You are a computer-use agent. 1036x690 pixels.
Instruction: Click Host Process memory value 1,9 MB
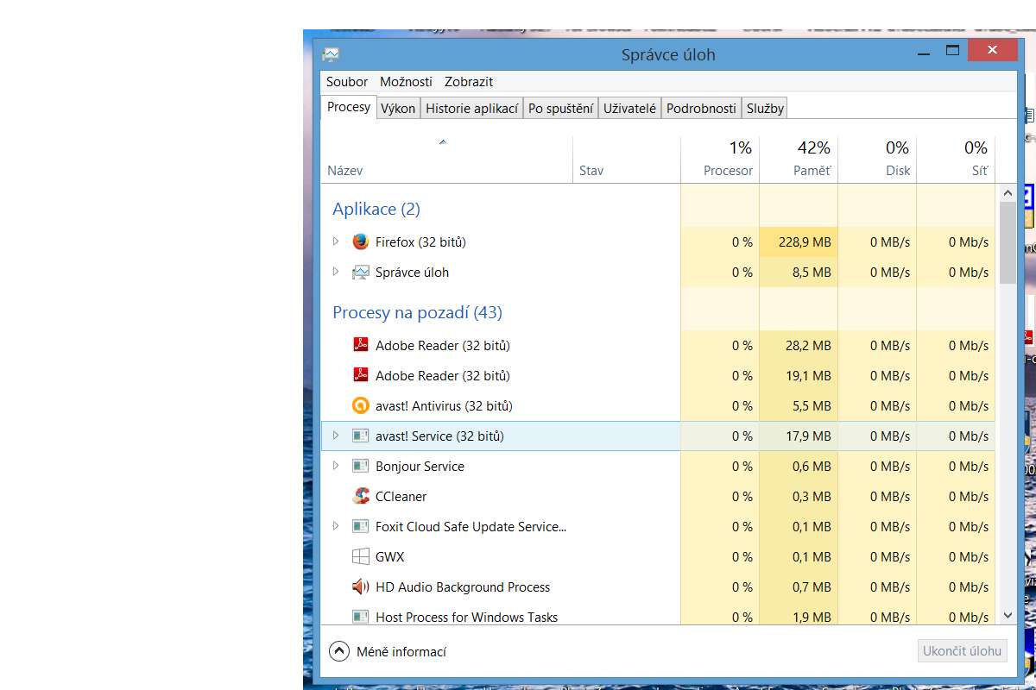tap(812, 618)
